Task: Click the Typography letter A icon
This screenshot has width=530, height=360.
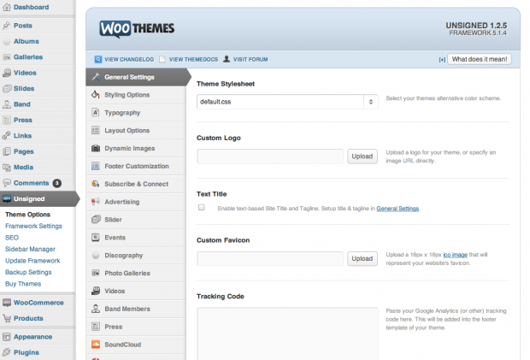Action: click(x=96, y=113)
